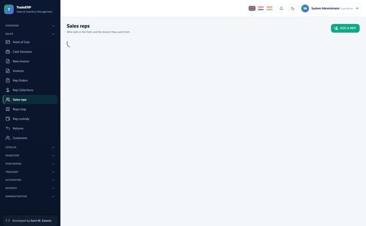
Task: Open Reps map menu item
Action: [x=30, y=109]
